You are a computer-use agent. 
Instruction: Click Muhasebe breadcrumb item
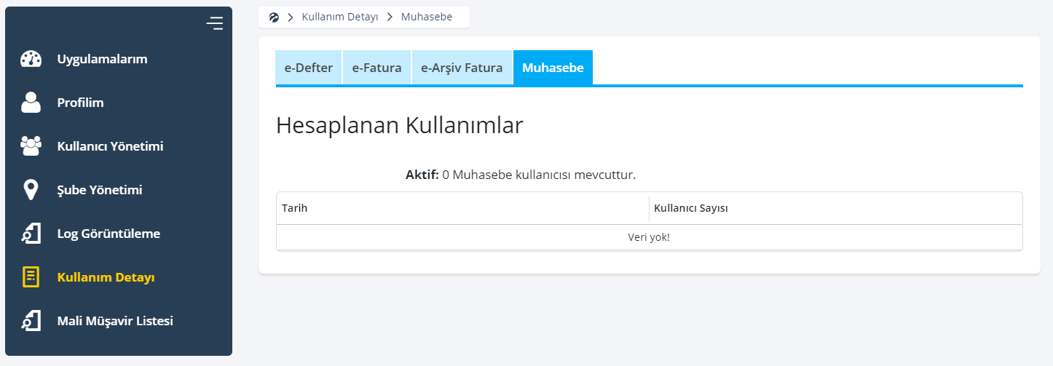click(427, 17)
